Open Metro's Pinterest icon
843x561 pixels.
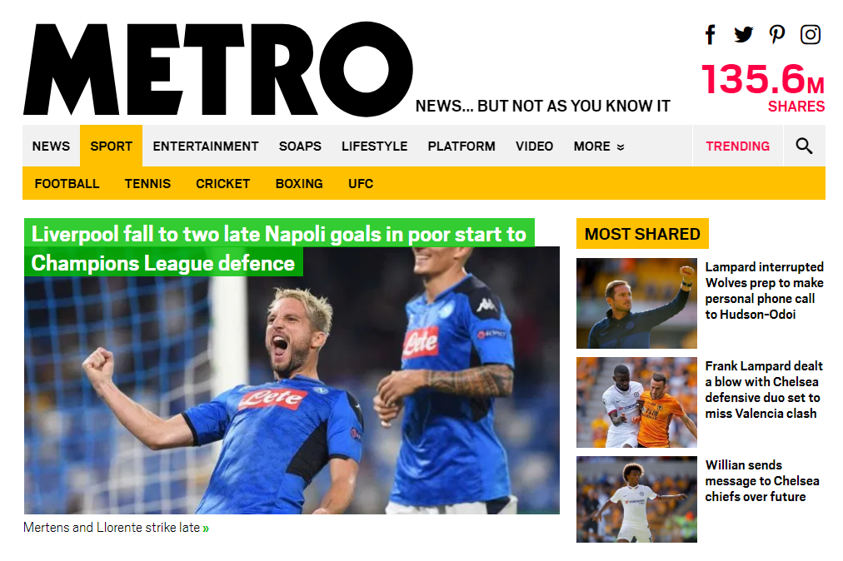(x=777, y=35)
